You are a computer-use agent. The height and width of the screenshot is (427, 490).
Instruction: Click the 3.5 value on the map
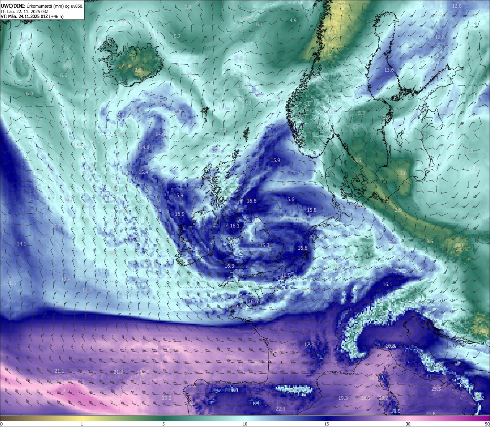click(x=430, y=242)
